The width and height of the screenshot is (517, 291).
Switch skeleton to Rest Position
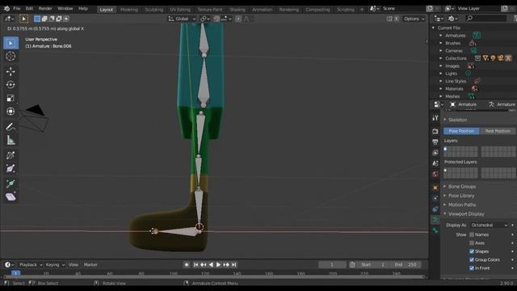pyautogui.click(x=498, y=131)
